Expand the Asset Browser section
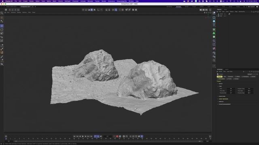The image size is (259, 145). (223, 99)
